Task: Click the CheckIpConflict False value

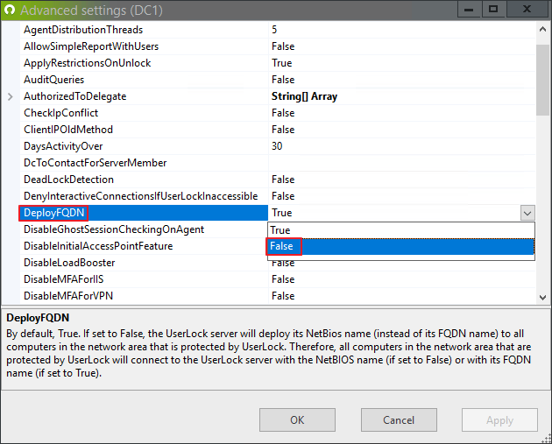Action: pyautogui.click(x=283, y=113)
